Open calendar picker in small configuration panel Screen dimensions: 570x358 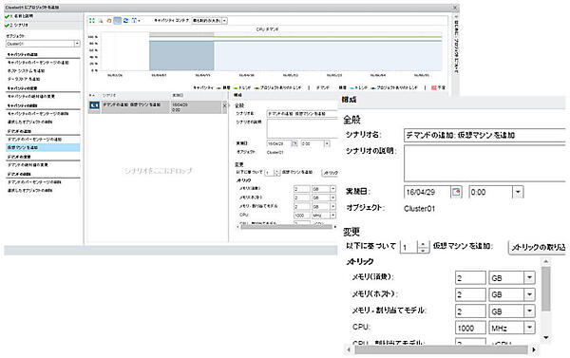[294, 143]
